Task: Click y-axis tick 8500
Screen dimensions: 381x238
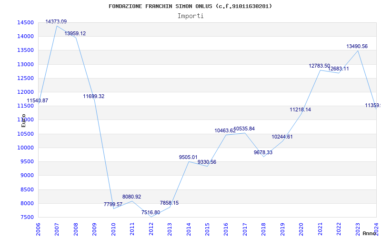Action: click(27, 189)
